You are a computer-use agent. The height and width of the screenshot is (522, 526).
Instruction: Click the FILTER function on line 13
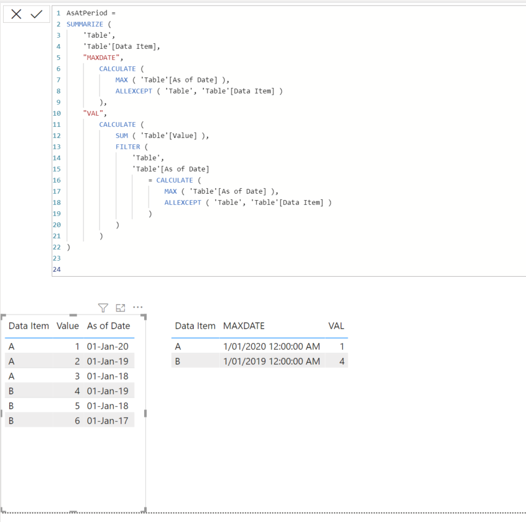128,147
